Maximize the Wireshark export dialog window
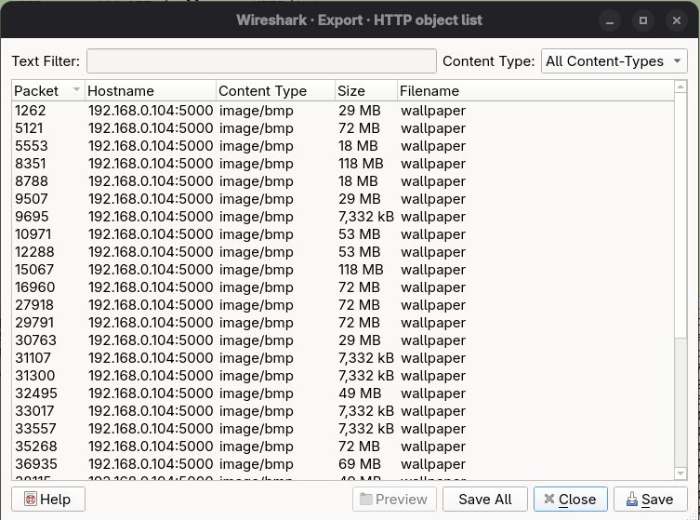The height and width of the screenshot is (520, 700). [x=642, y=20]
